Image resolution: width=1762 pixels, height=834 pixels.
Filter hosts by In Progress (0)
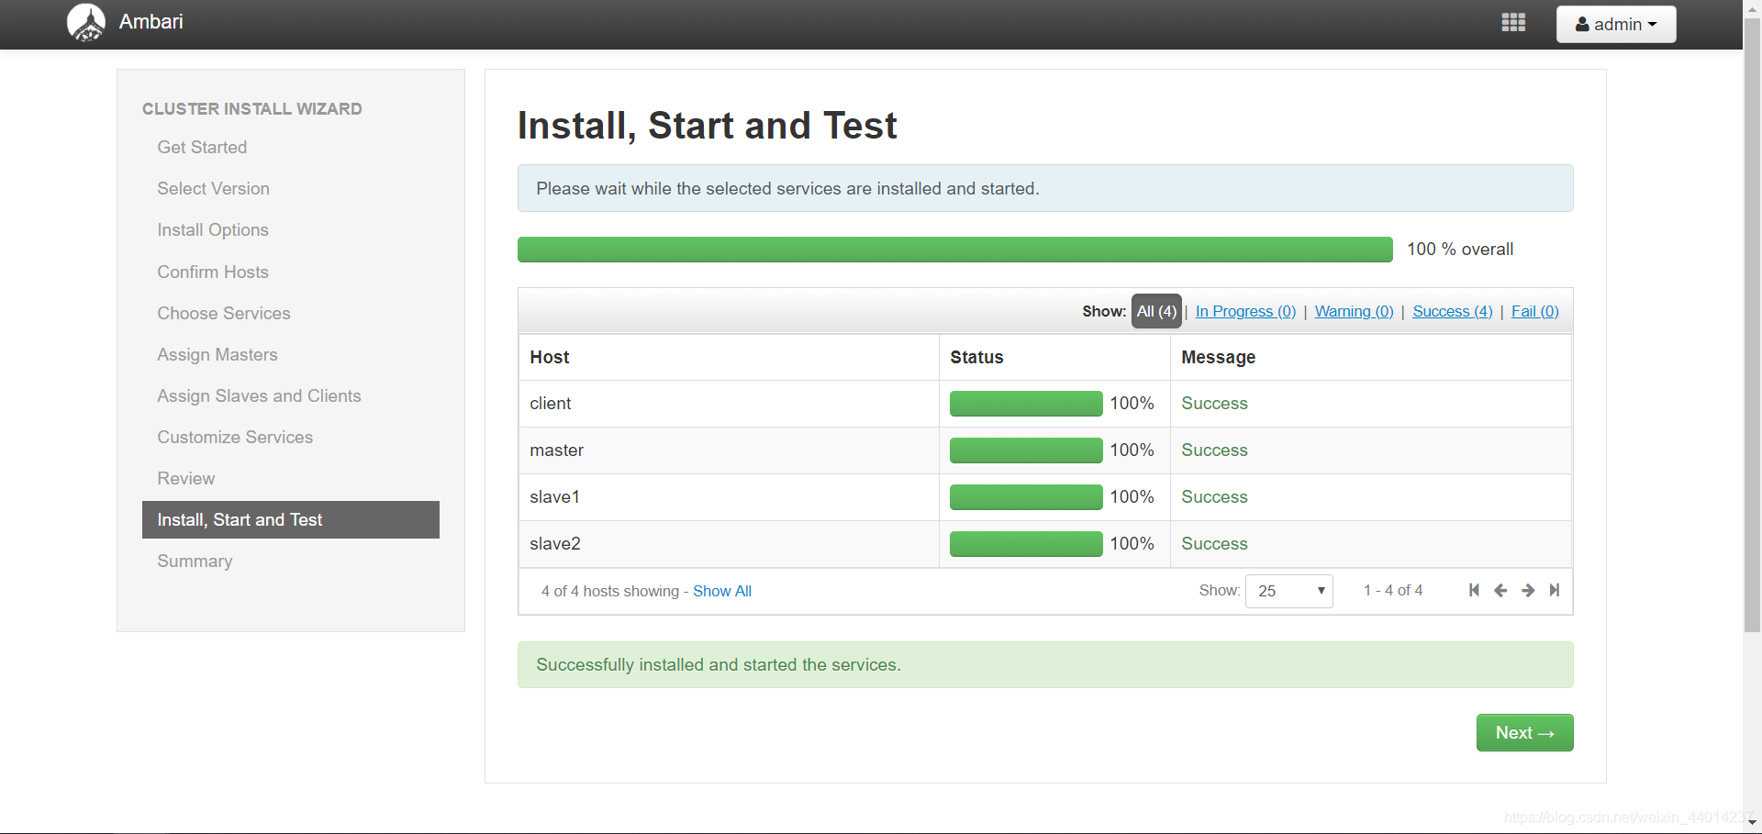pos(1245,311)
